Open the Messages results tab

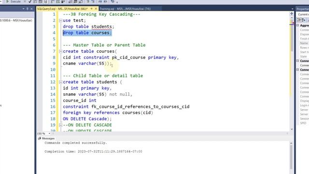point(46,139)
